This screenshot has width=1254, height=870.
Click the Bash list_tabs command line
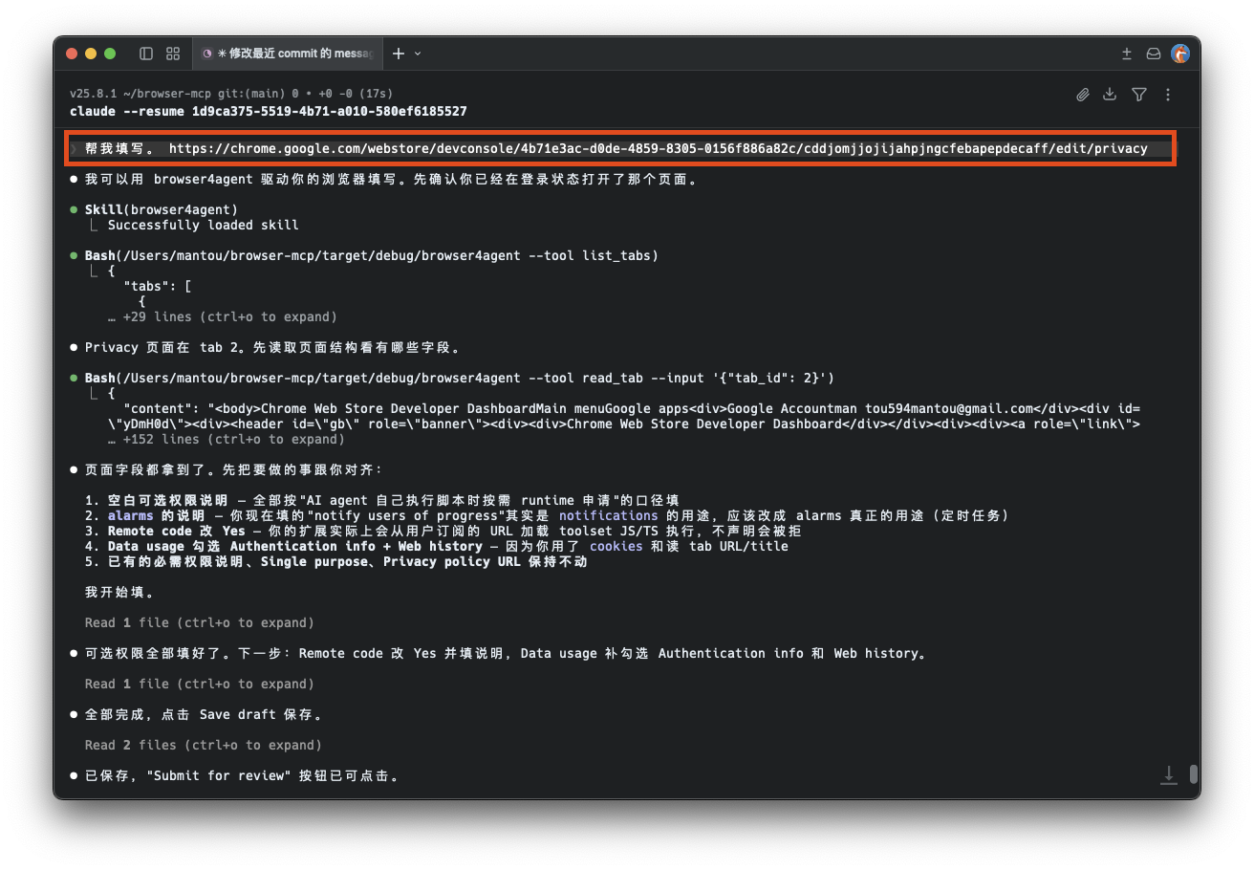point(371,255)
